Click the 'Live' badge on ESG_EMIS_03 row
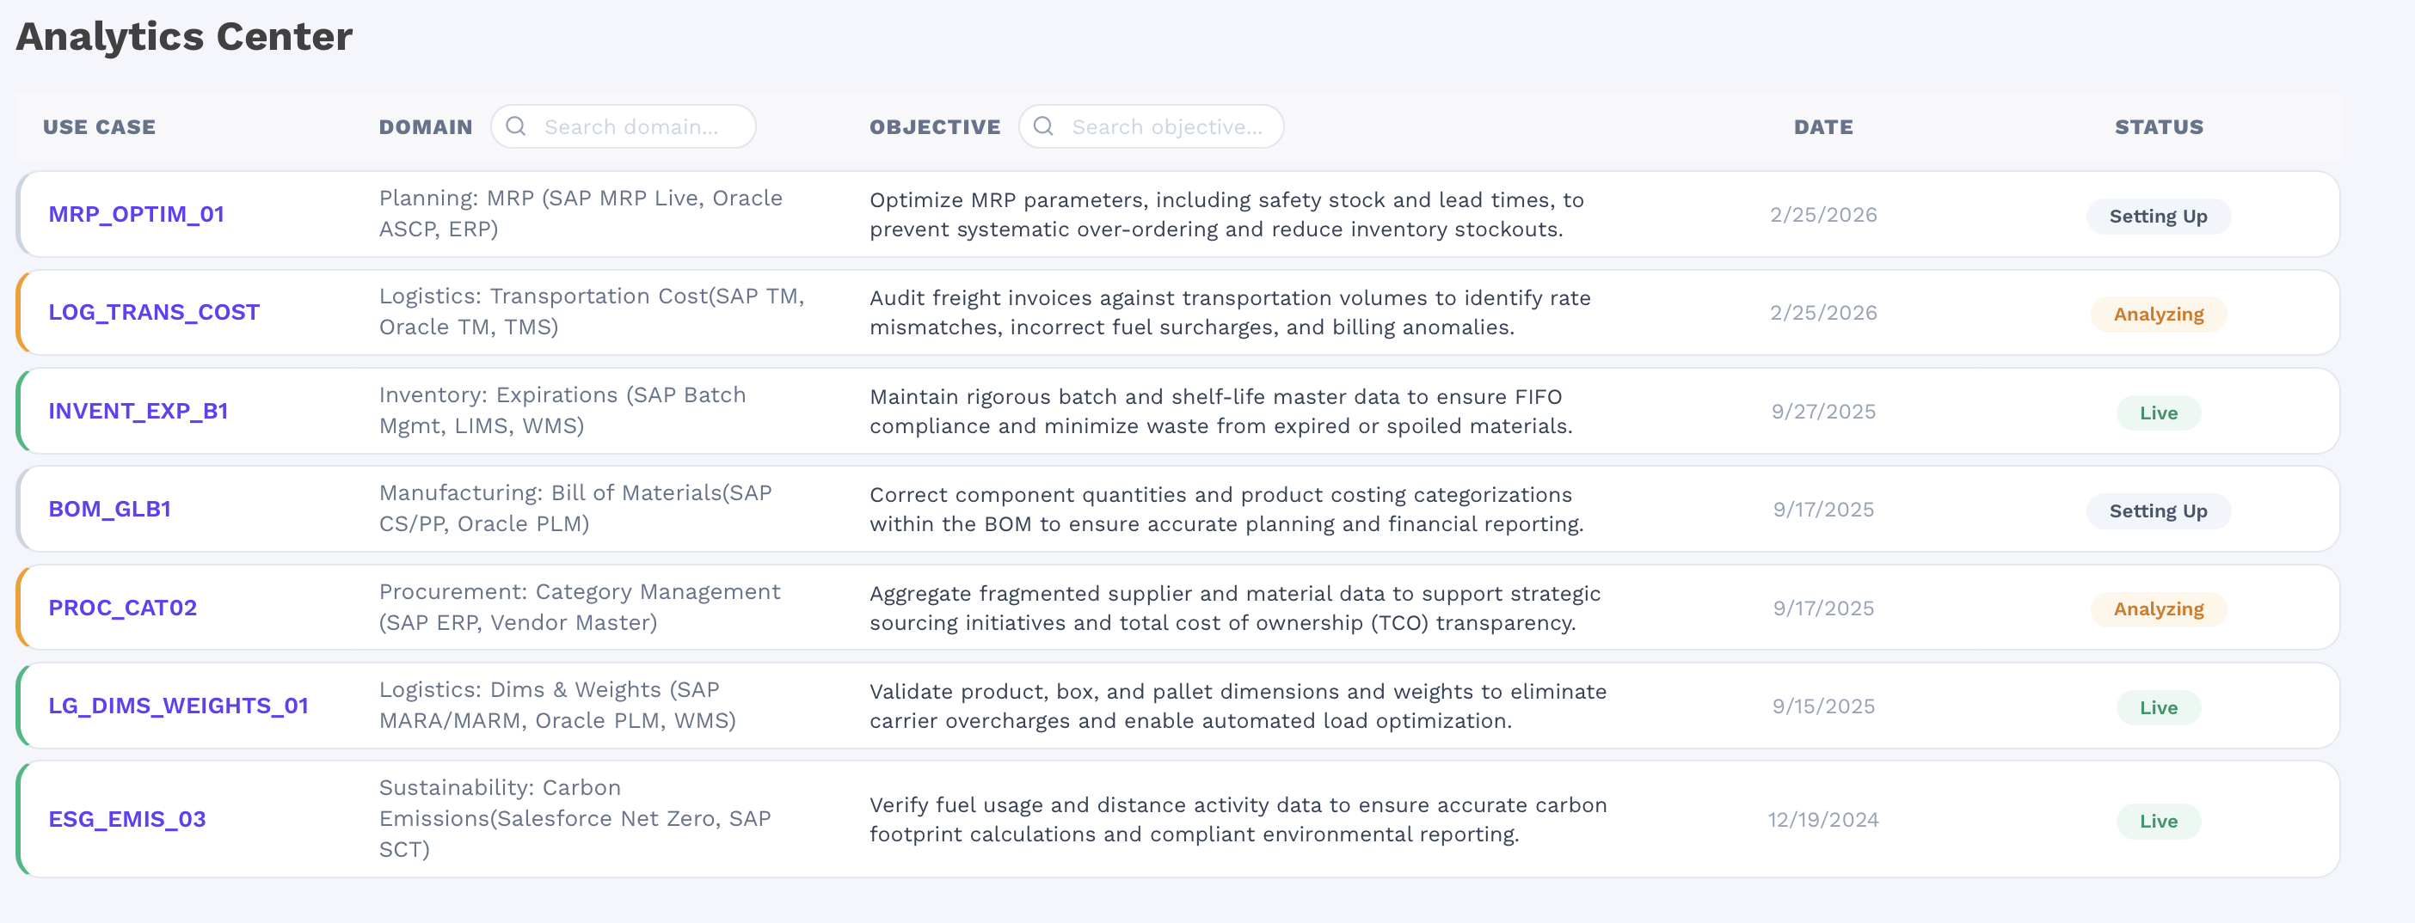The image size is (2415, 923). point(2158,821)
